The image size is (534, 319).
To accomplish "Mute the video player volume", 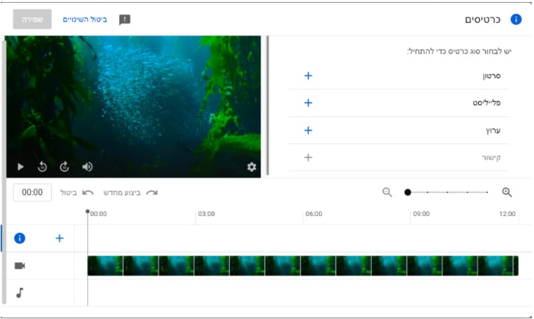I will pos(87,167).
